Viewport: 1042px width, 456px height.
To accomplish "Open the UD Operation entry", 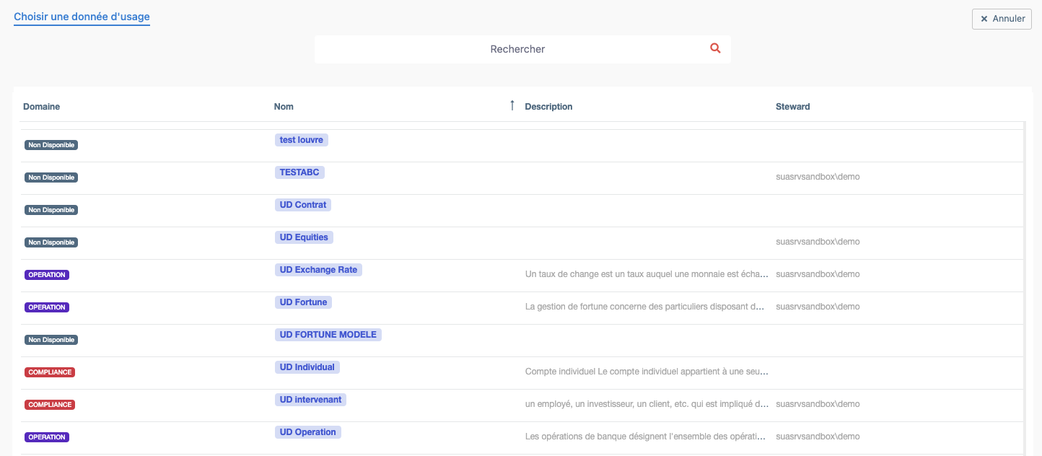I will coord(308,432).
